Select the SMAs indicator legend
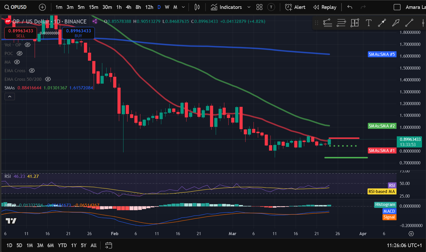 pyautogui.click(x=9, y=88)
